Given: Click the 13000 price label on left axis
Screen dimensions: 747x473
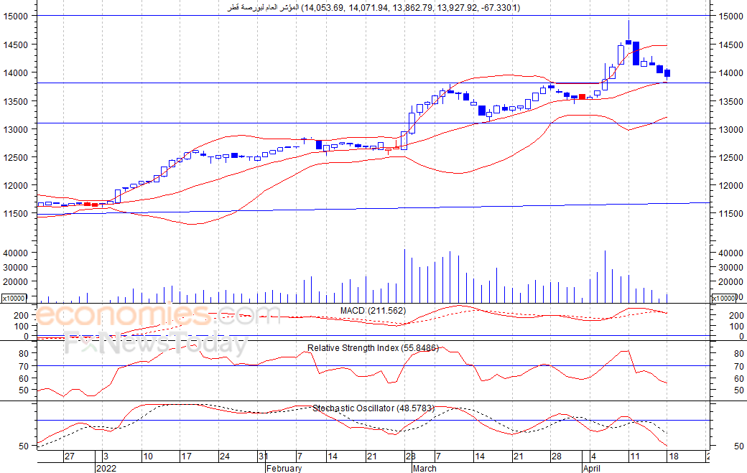Looking at the screenshot, I should coord(16,129).
